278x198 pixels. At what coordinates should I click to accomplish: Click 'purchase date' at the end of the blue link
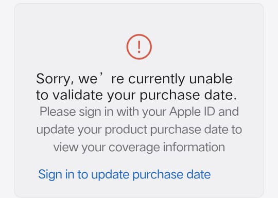171,175
